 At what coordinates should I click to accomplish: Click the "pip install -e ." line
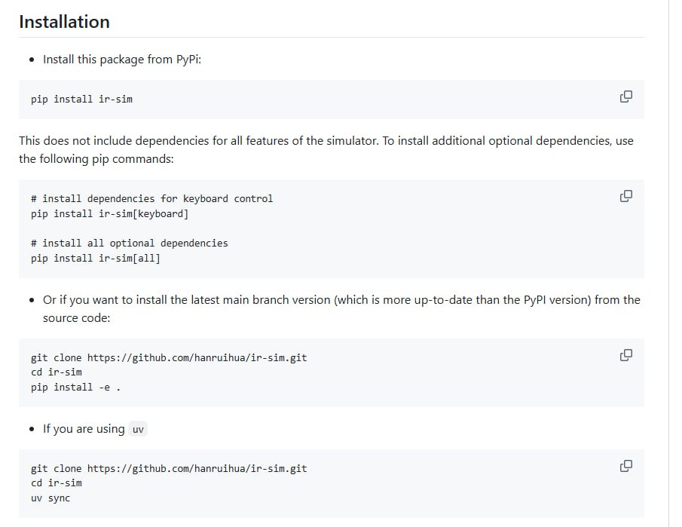pyautogui.click(x=75, y=388)
